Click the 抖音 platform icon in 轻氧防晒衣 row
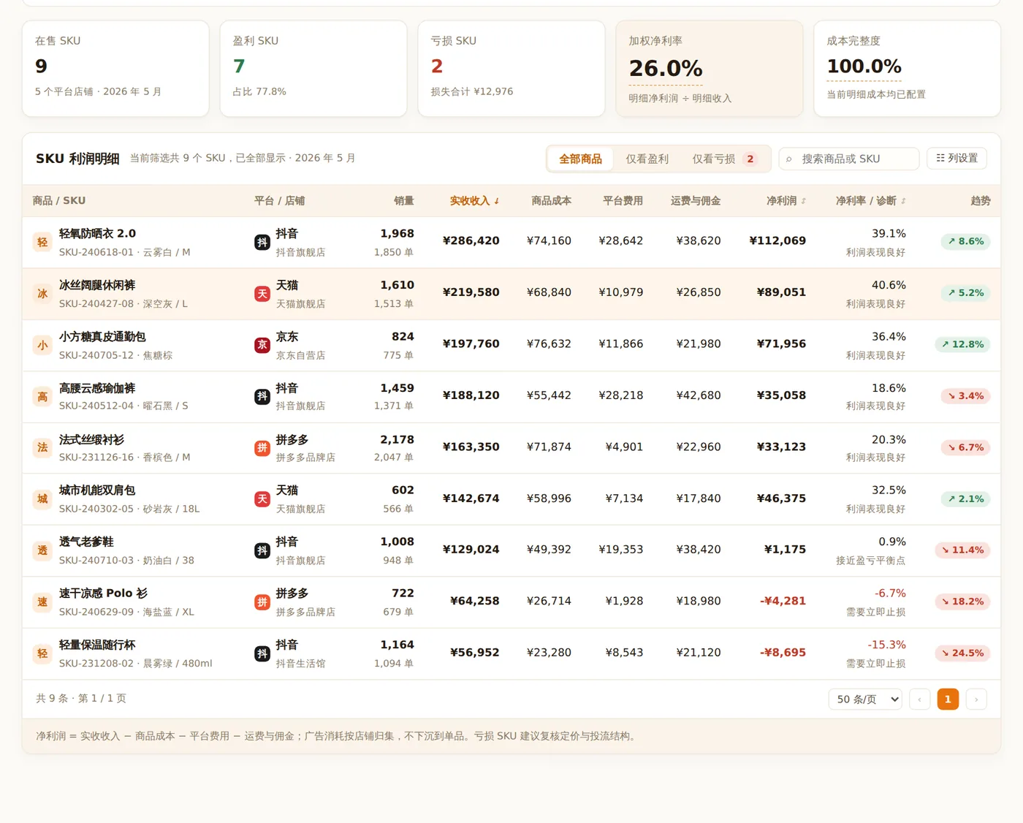Screen dimensions: 1023x823 (262, 242)
